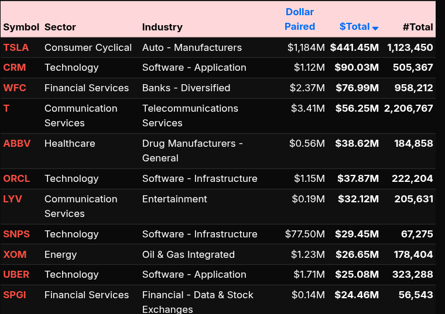The width and height of the screenshot is (445, 314).
Task: Select the WFC ticker symbol
Action: point(15,88)
